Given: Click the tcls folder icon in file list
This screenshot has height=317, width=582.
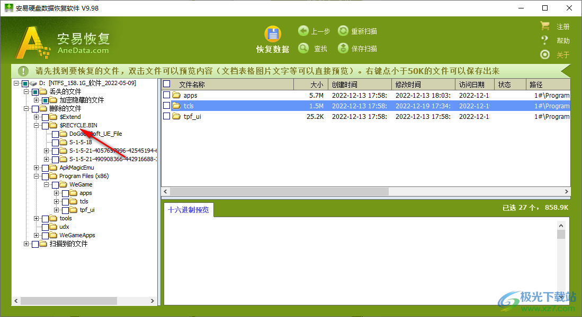Looking at the screenshot, I should point(176,106).
